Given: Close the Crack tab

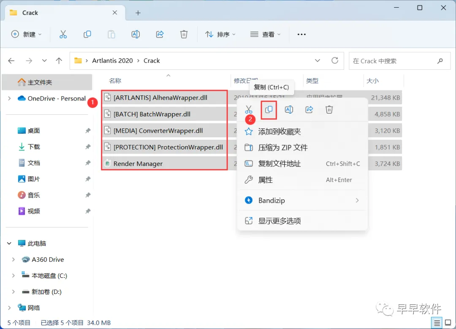Looking at the screenshot, I should coord(114,13).
